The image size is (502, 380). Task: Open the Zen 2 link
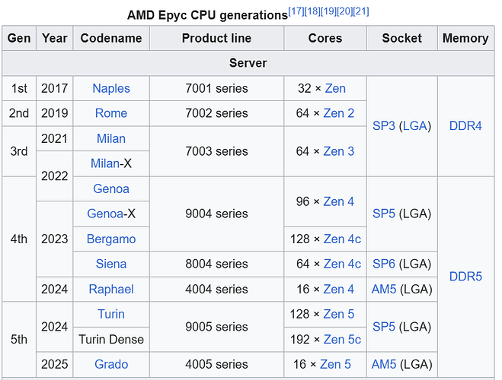(339, 113)
